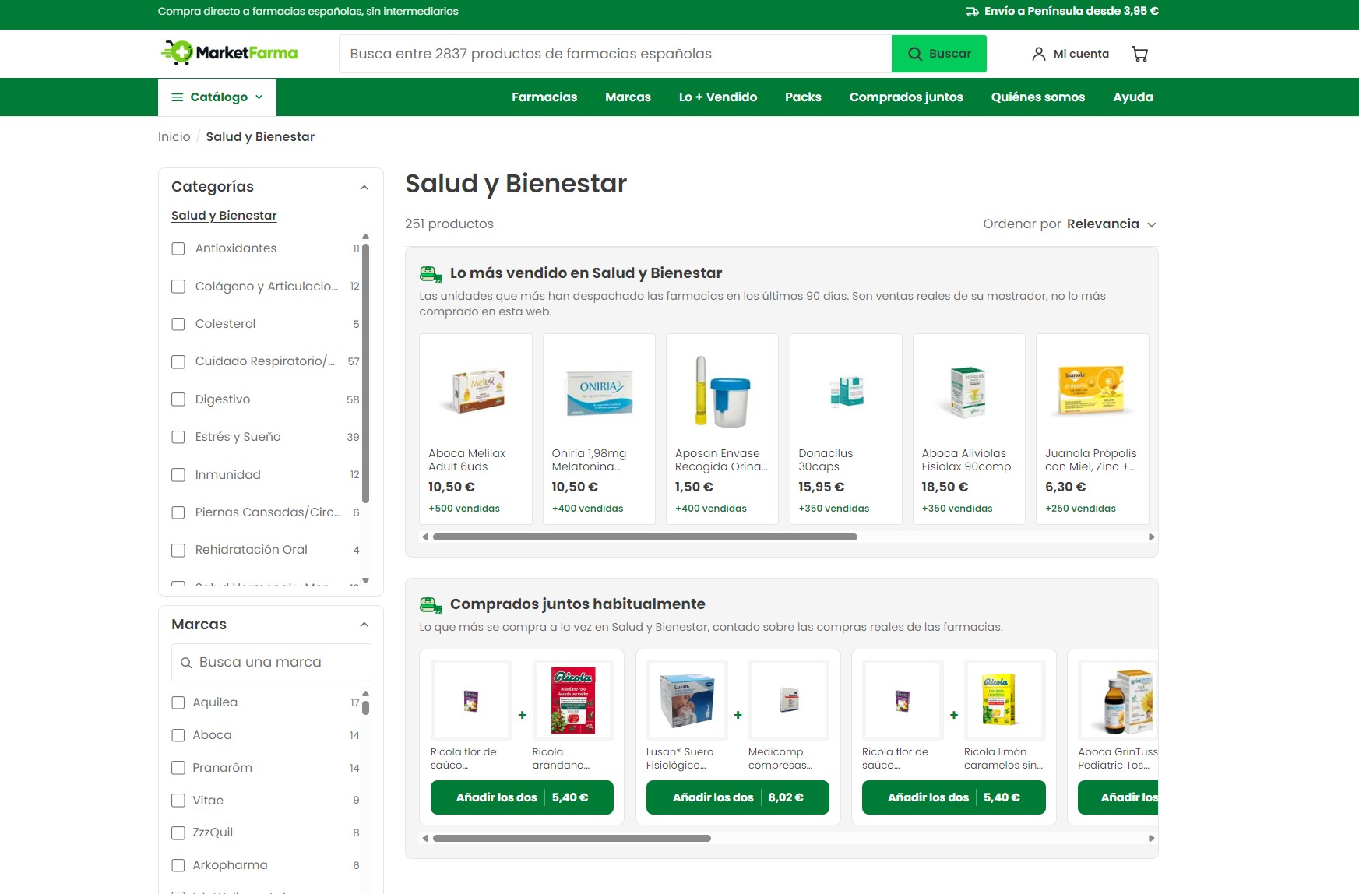The width and height of the screenshot is (1359, 894).
Task: Collapse the Categorías filter panel
Action: pos(364,187)
